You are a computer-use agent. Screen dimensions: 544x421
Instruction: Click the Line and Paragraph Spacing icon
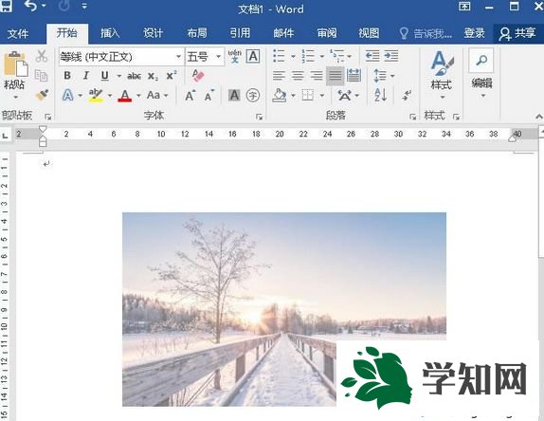(381, 76)
